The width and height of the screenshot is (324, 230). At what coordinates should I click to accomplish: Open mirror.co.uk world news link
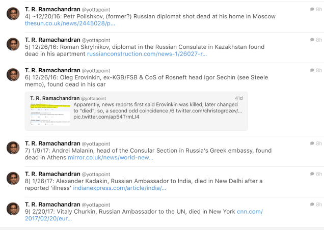click(110, 158)
